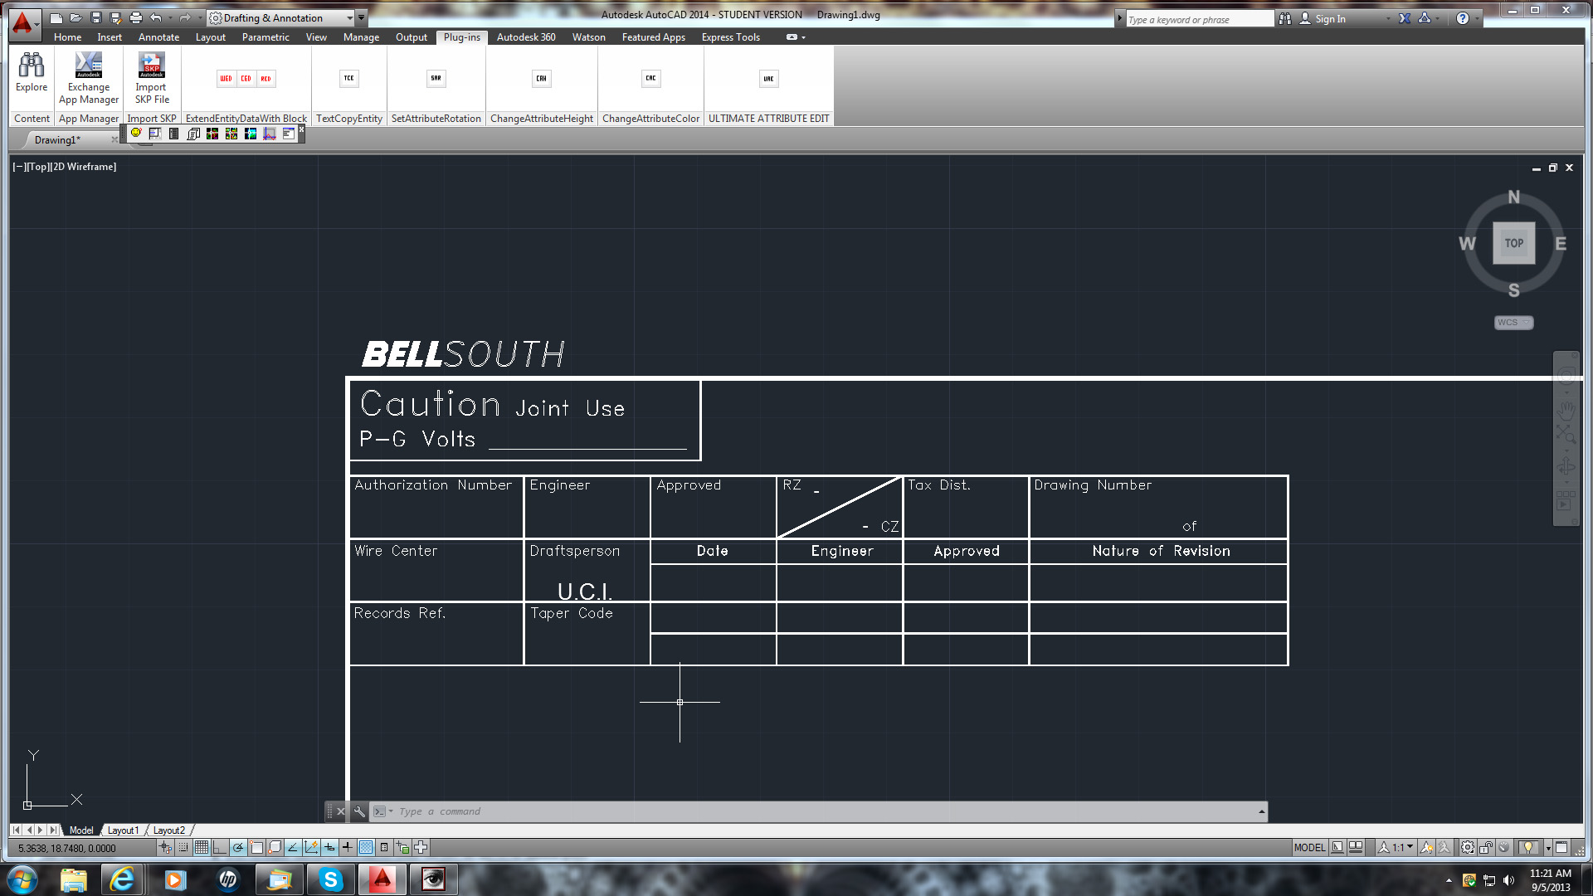
Task: Run the SetAttributeRotation SAR tool
Action: (x=436, y=78)
